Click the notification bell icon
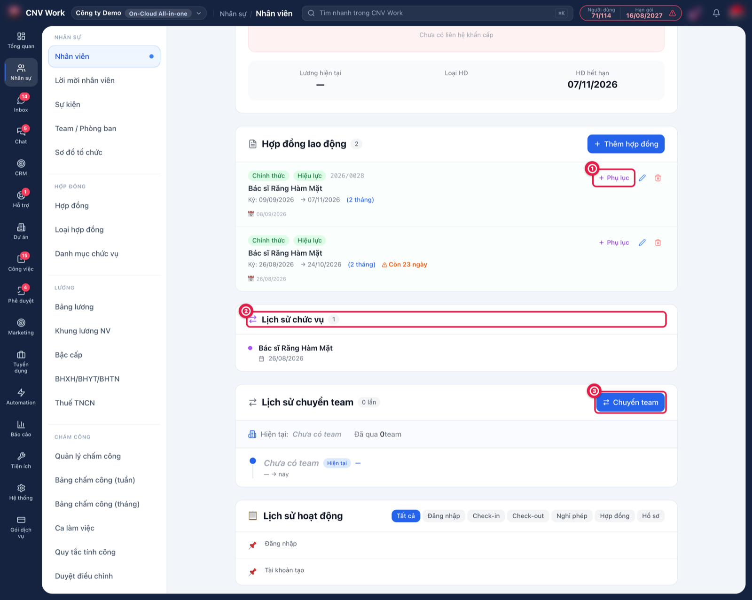Screen dimensions: 752x600 [716, 13]
